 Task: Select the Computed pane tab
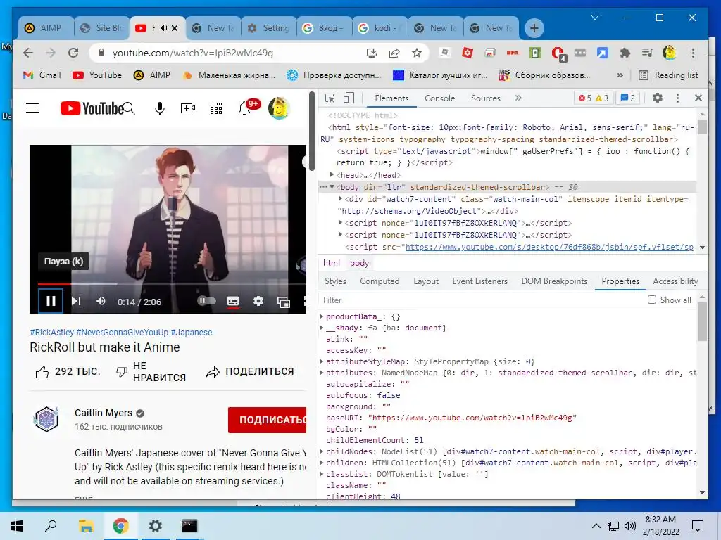pyautogui.click(x=380, y=281)
